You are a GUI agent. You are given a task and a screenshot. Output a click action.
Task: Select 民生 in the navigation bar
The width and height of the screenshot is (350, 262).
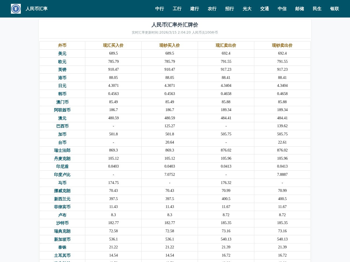coord(317,9)
